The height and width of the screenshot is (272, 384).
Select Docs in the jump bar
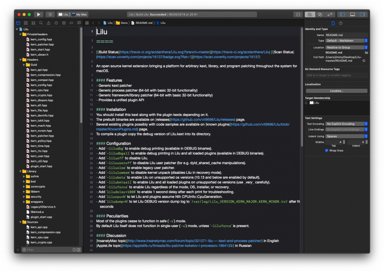(x=122, y=23)
